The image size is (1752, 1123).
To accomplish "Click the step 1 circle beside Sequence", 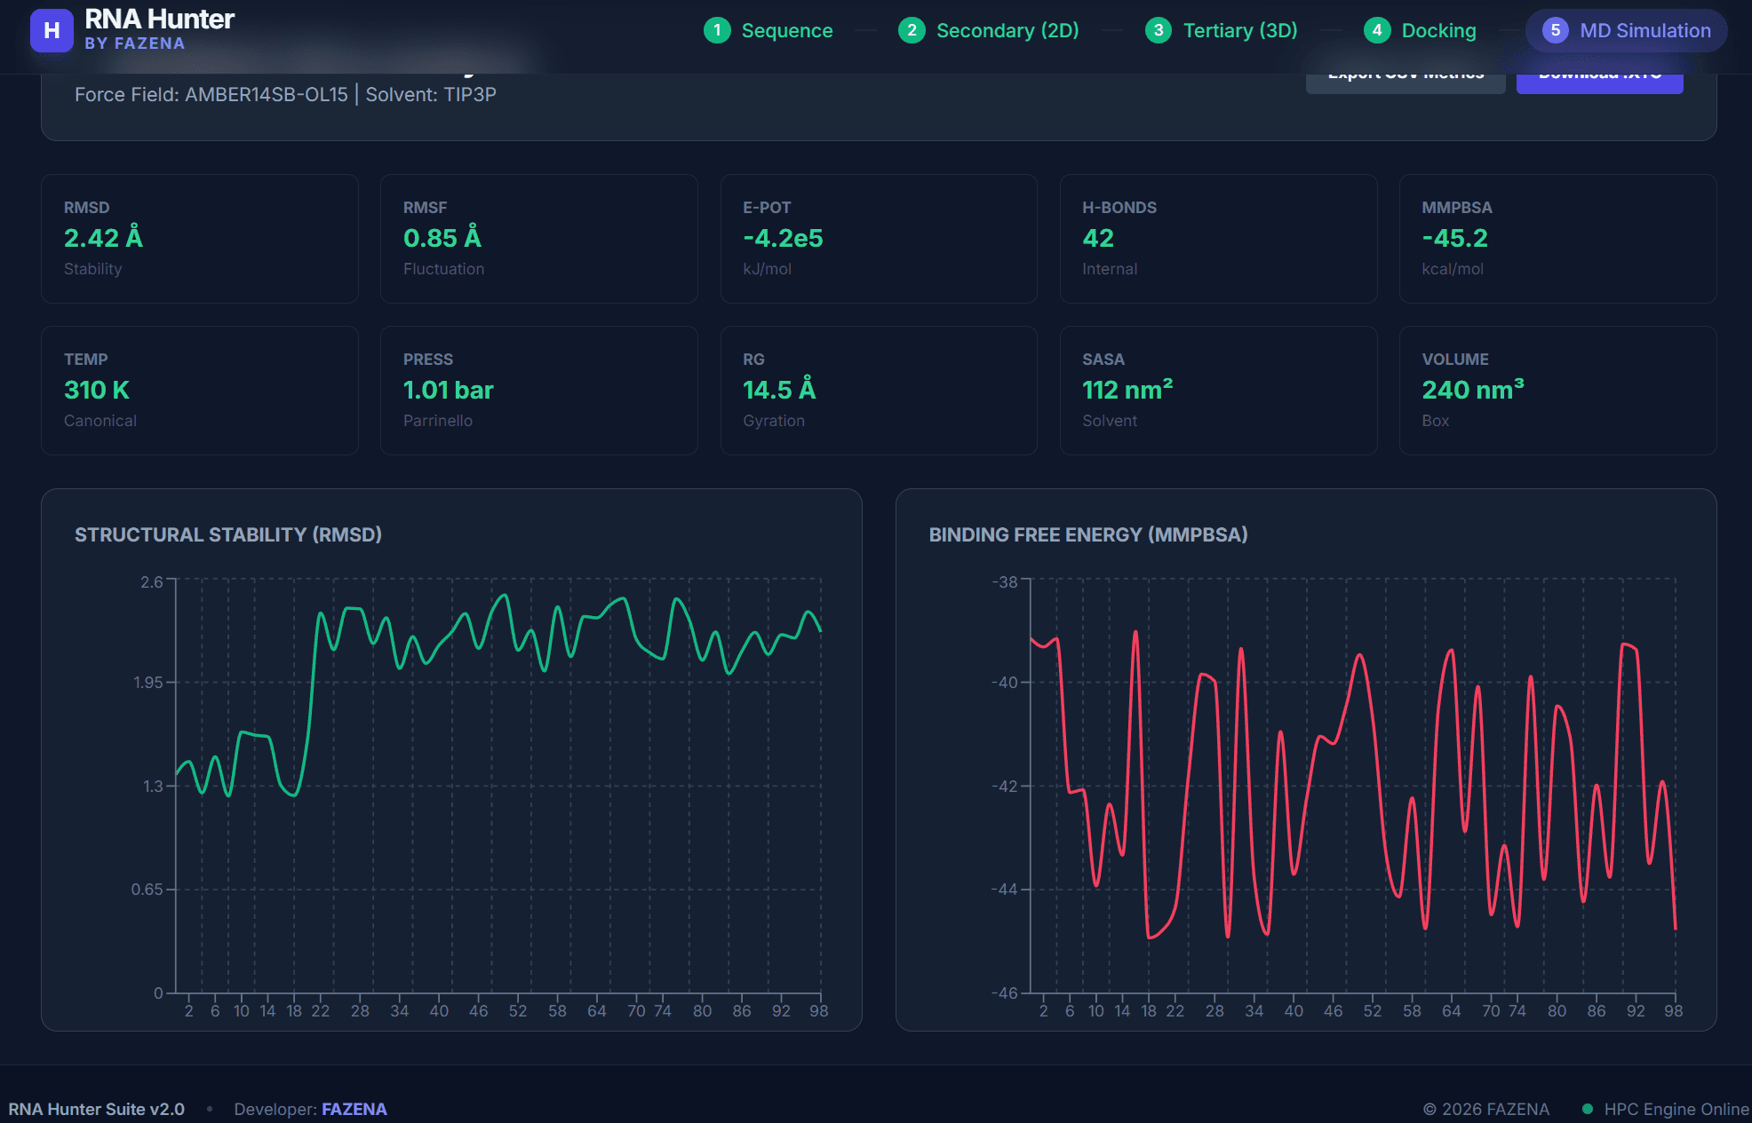I will tap(716, 29).
